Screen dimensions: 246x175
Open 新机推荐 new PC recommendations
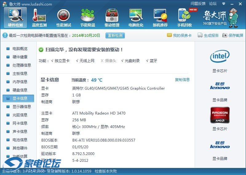pyautogui.click(x=160, y=18)
